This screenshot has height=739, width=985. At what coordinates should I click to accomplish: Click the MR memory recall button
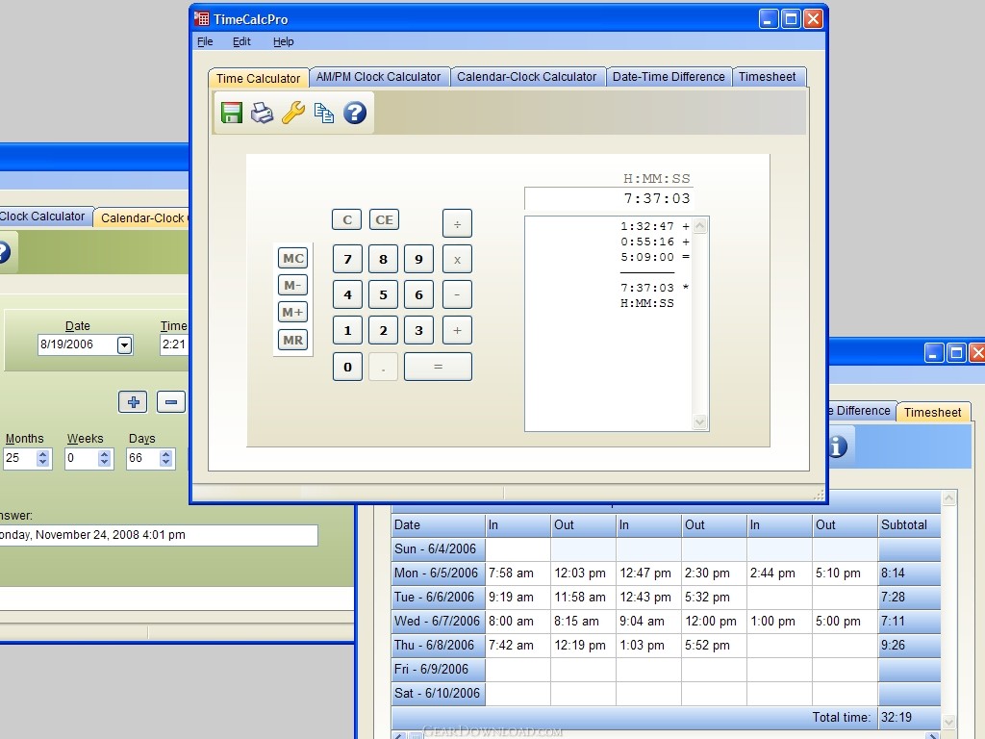pos(292,340)
